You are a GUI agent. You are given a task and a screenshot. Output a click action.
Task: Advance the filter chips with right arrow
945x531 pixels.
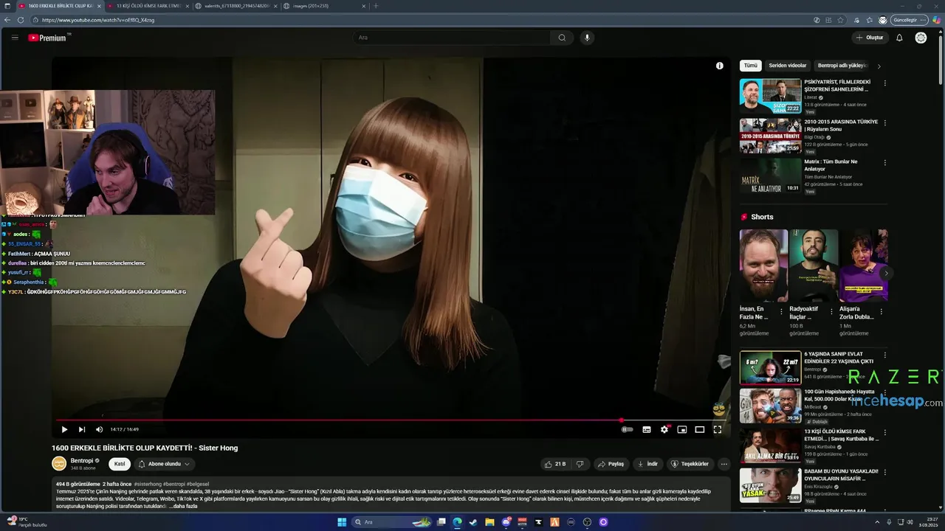point(879,66)
